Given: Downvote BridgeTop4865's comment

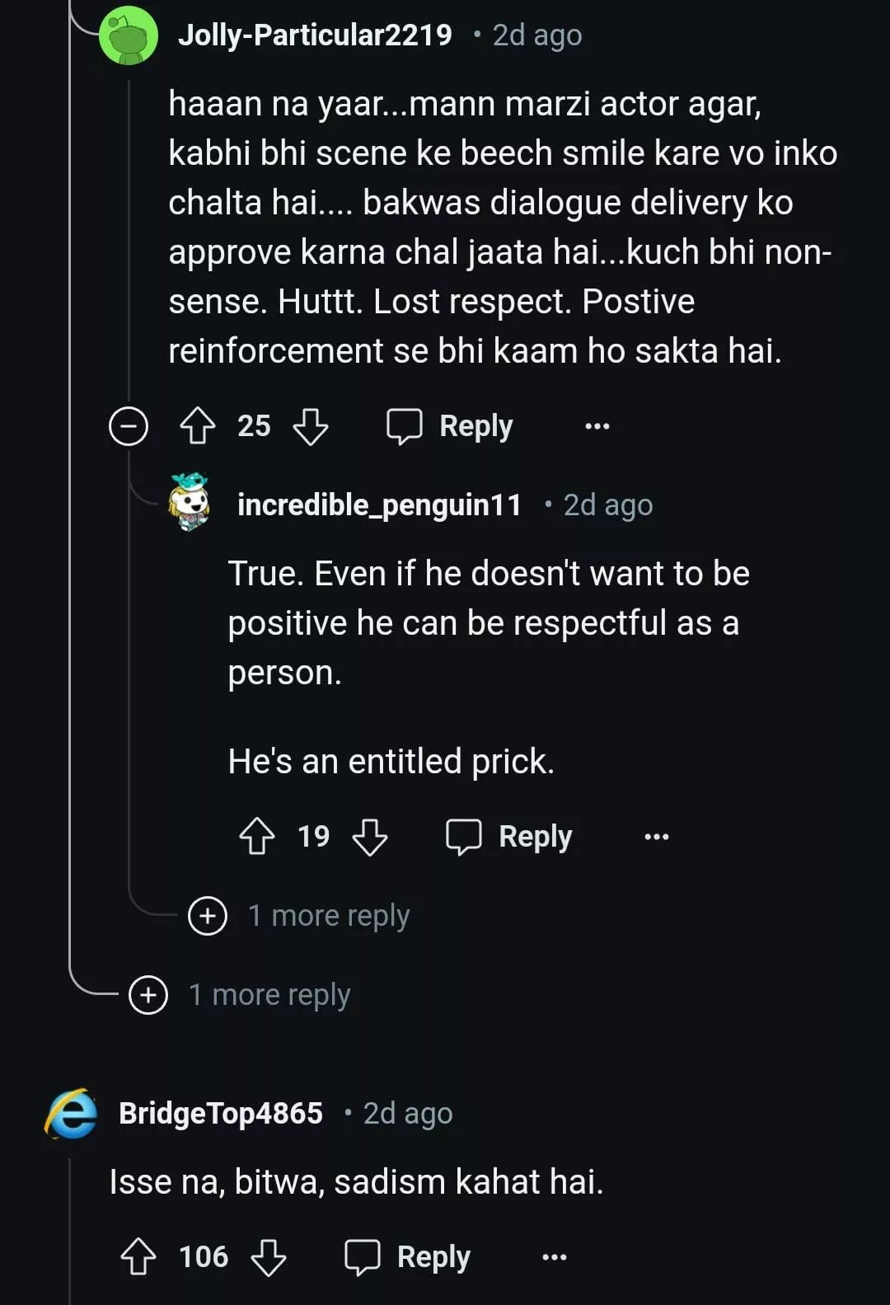Looking at the screenshot, I should click(269, 1257).
